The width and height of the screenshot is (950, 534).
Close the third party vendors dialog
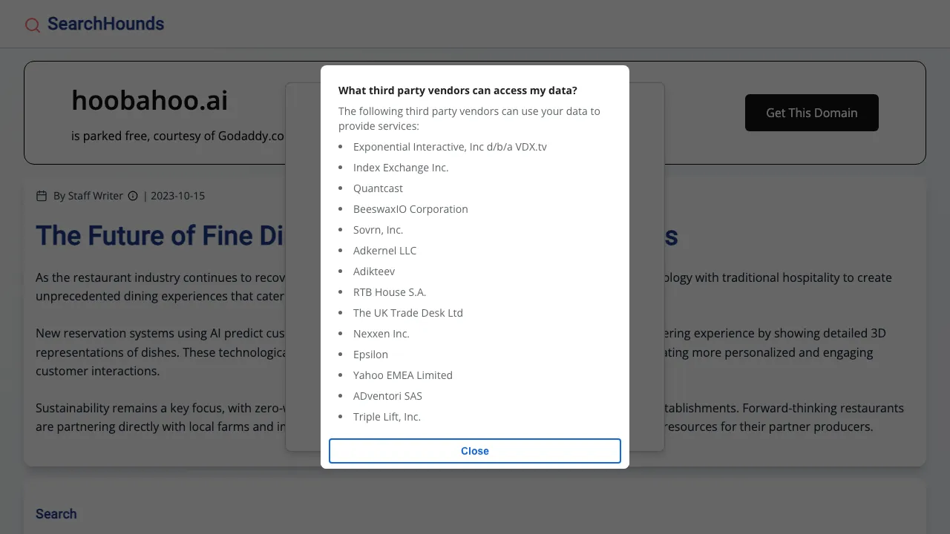(x=475, y=451)
